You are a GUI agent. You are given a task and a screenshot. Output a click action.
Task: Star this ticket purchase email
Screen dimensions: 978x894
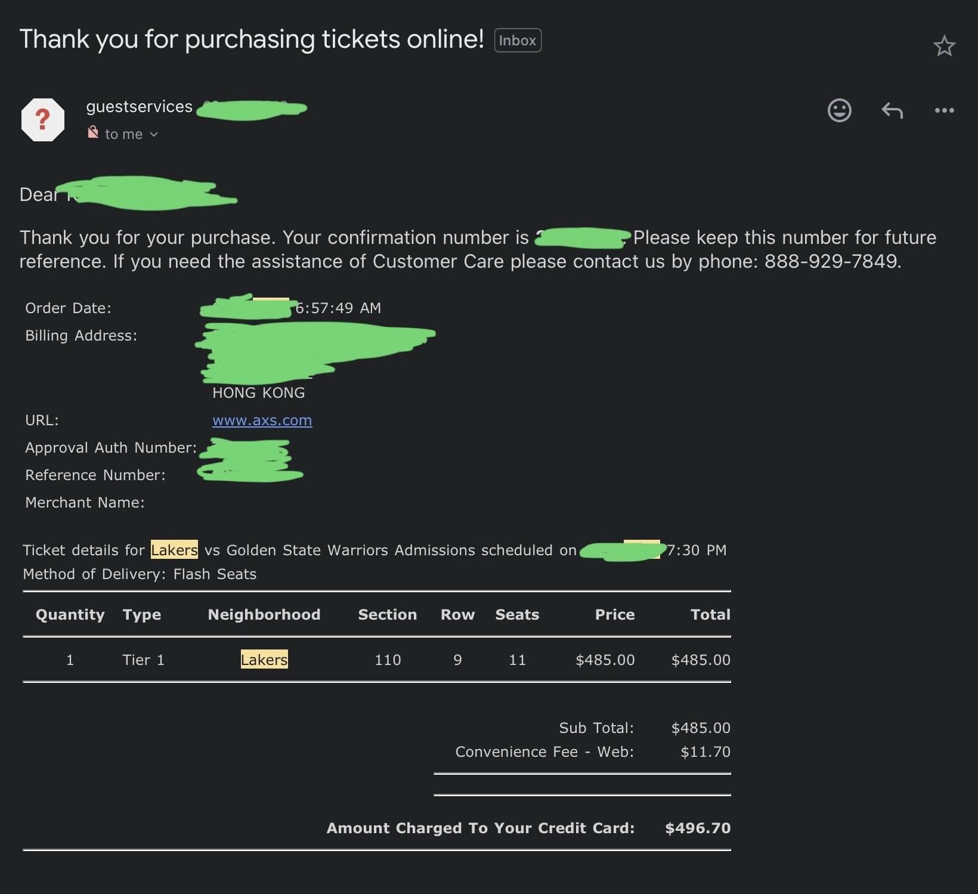(x=944, y=46)
